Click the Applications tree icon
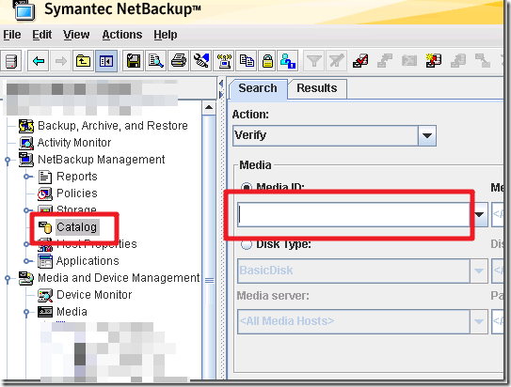Viewport: 511px width, 387px height. click(45, 261)
